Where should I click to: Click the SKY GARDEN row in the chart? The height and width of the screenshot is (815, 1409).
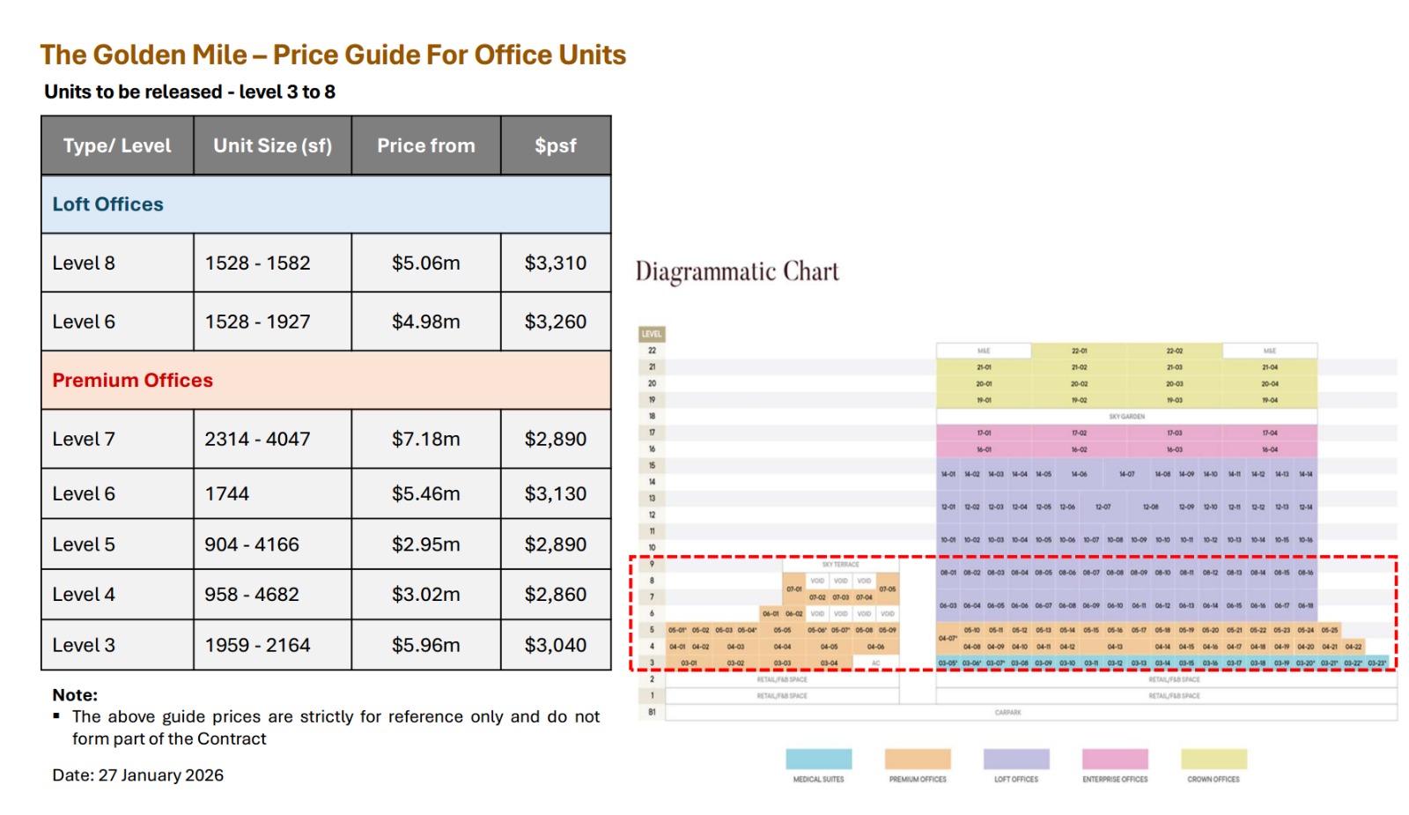(x=1126, y=416)
